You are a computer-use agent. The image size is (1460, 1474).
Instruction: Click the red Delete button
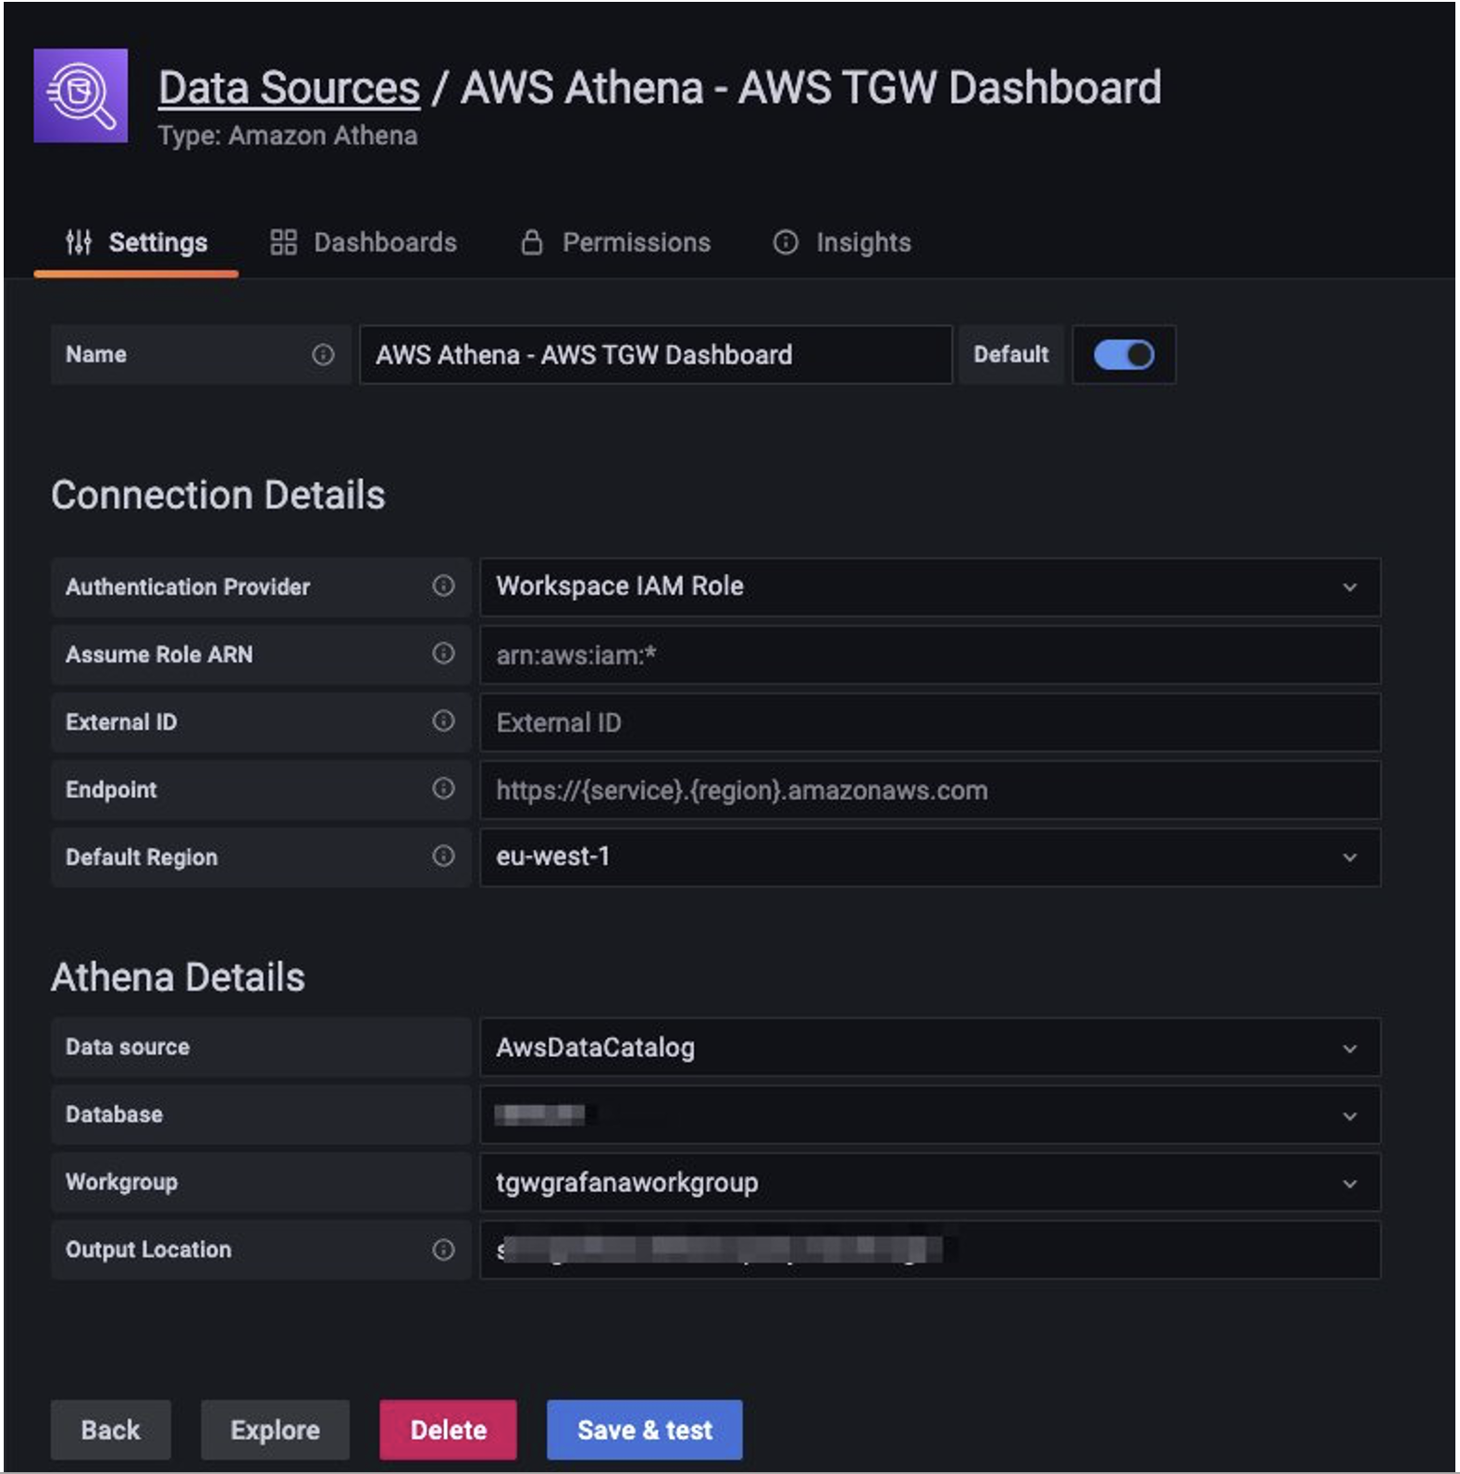pos(448,1430)
